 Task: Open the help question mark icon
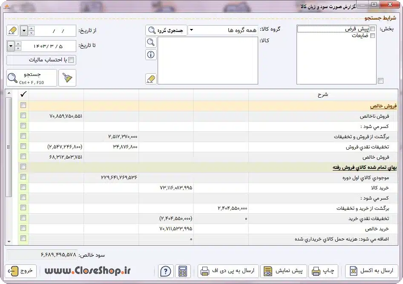[166, 271]
